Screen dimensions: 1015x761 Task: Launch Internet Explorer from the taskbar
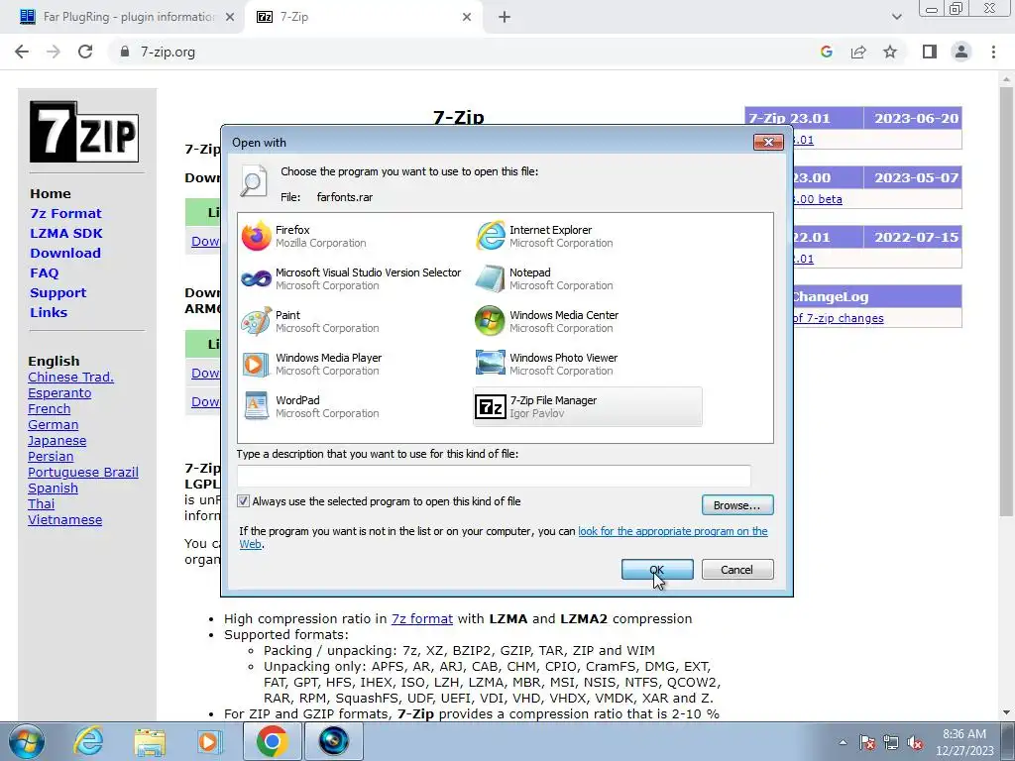pyautogui.click(x=88, y=741)
